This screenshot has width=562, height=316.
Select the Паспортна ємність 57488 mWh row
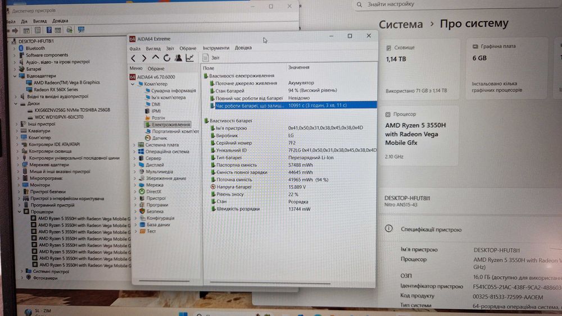292,165
